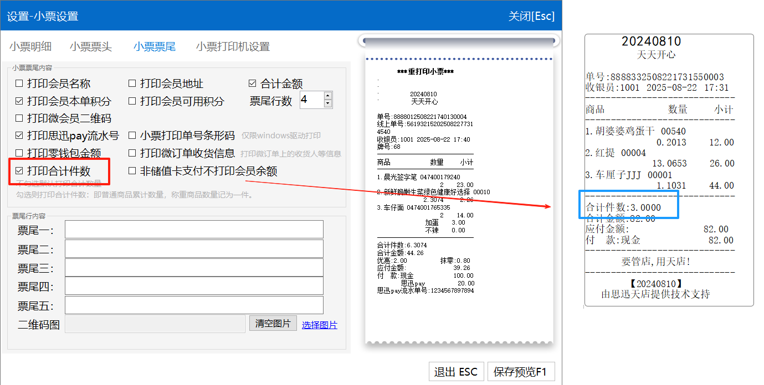Check 打印会员地址 option

132,84
